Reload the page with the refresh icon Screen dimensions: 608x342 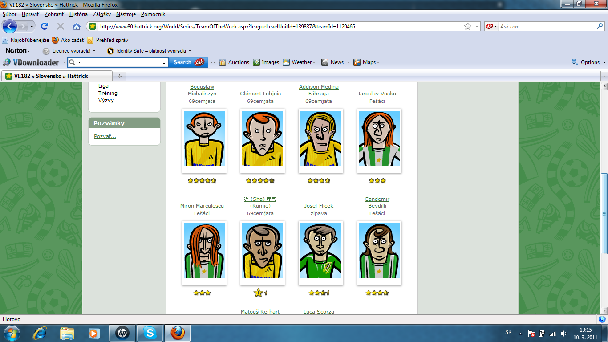coord(45,26)
